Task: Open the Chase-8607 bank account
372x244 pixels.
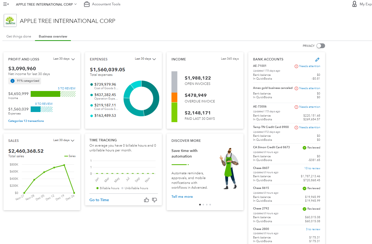Action: pos(261,168)
